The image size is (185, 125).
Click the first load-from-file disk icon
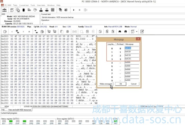(49, 32)
